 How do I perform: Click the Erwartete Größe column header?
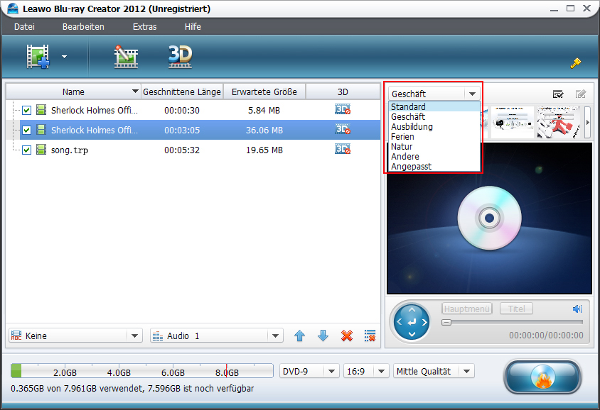coord(264,92)
